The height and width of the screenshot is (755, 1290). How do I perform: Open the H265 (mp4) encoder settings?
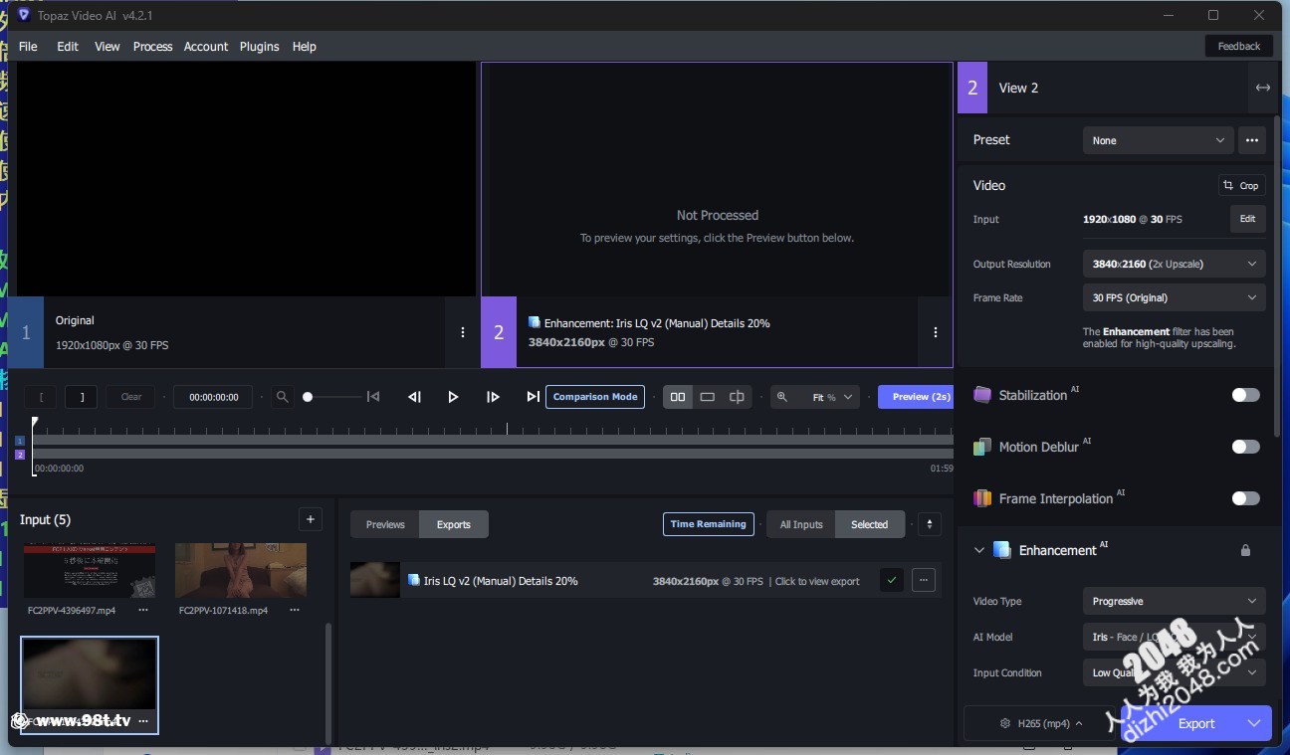click(1042, 723)
